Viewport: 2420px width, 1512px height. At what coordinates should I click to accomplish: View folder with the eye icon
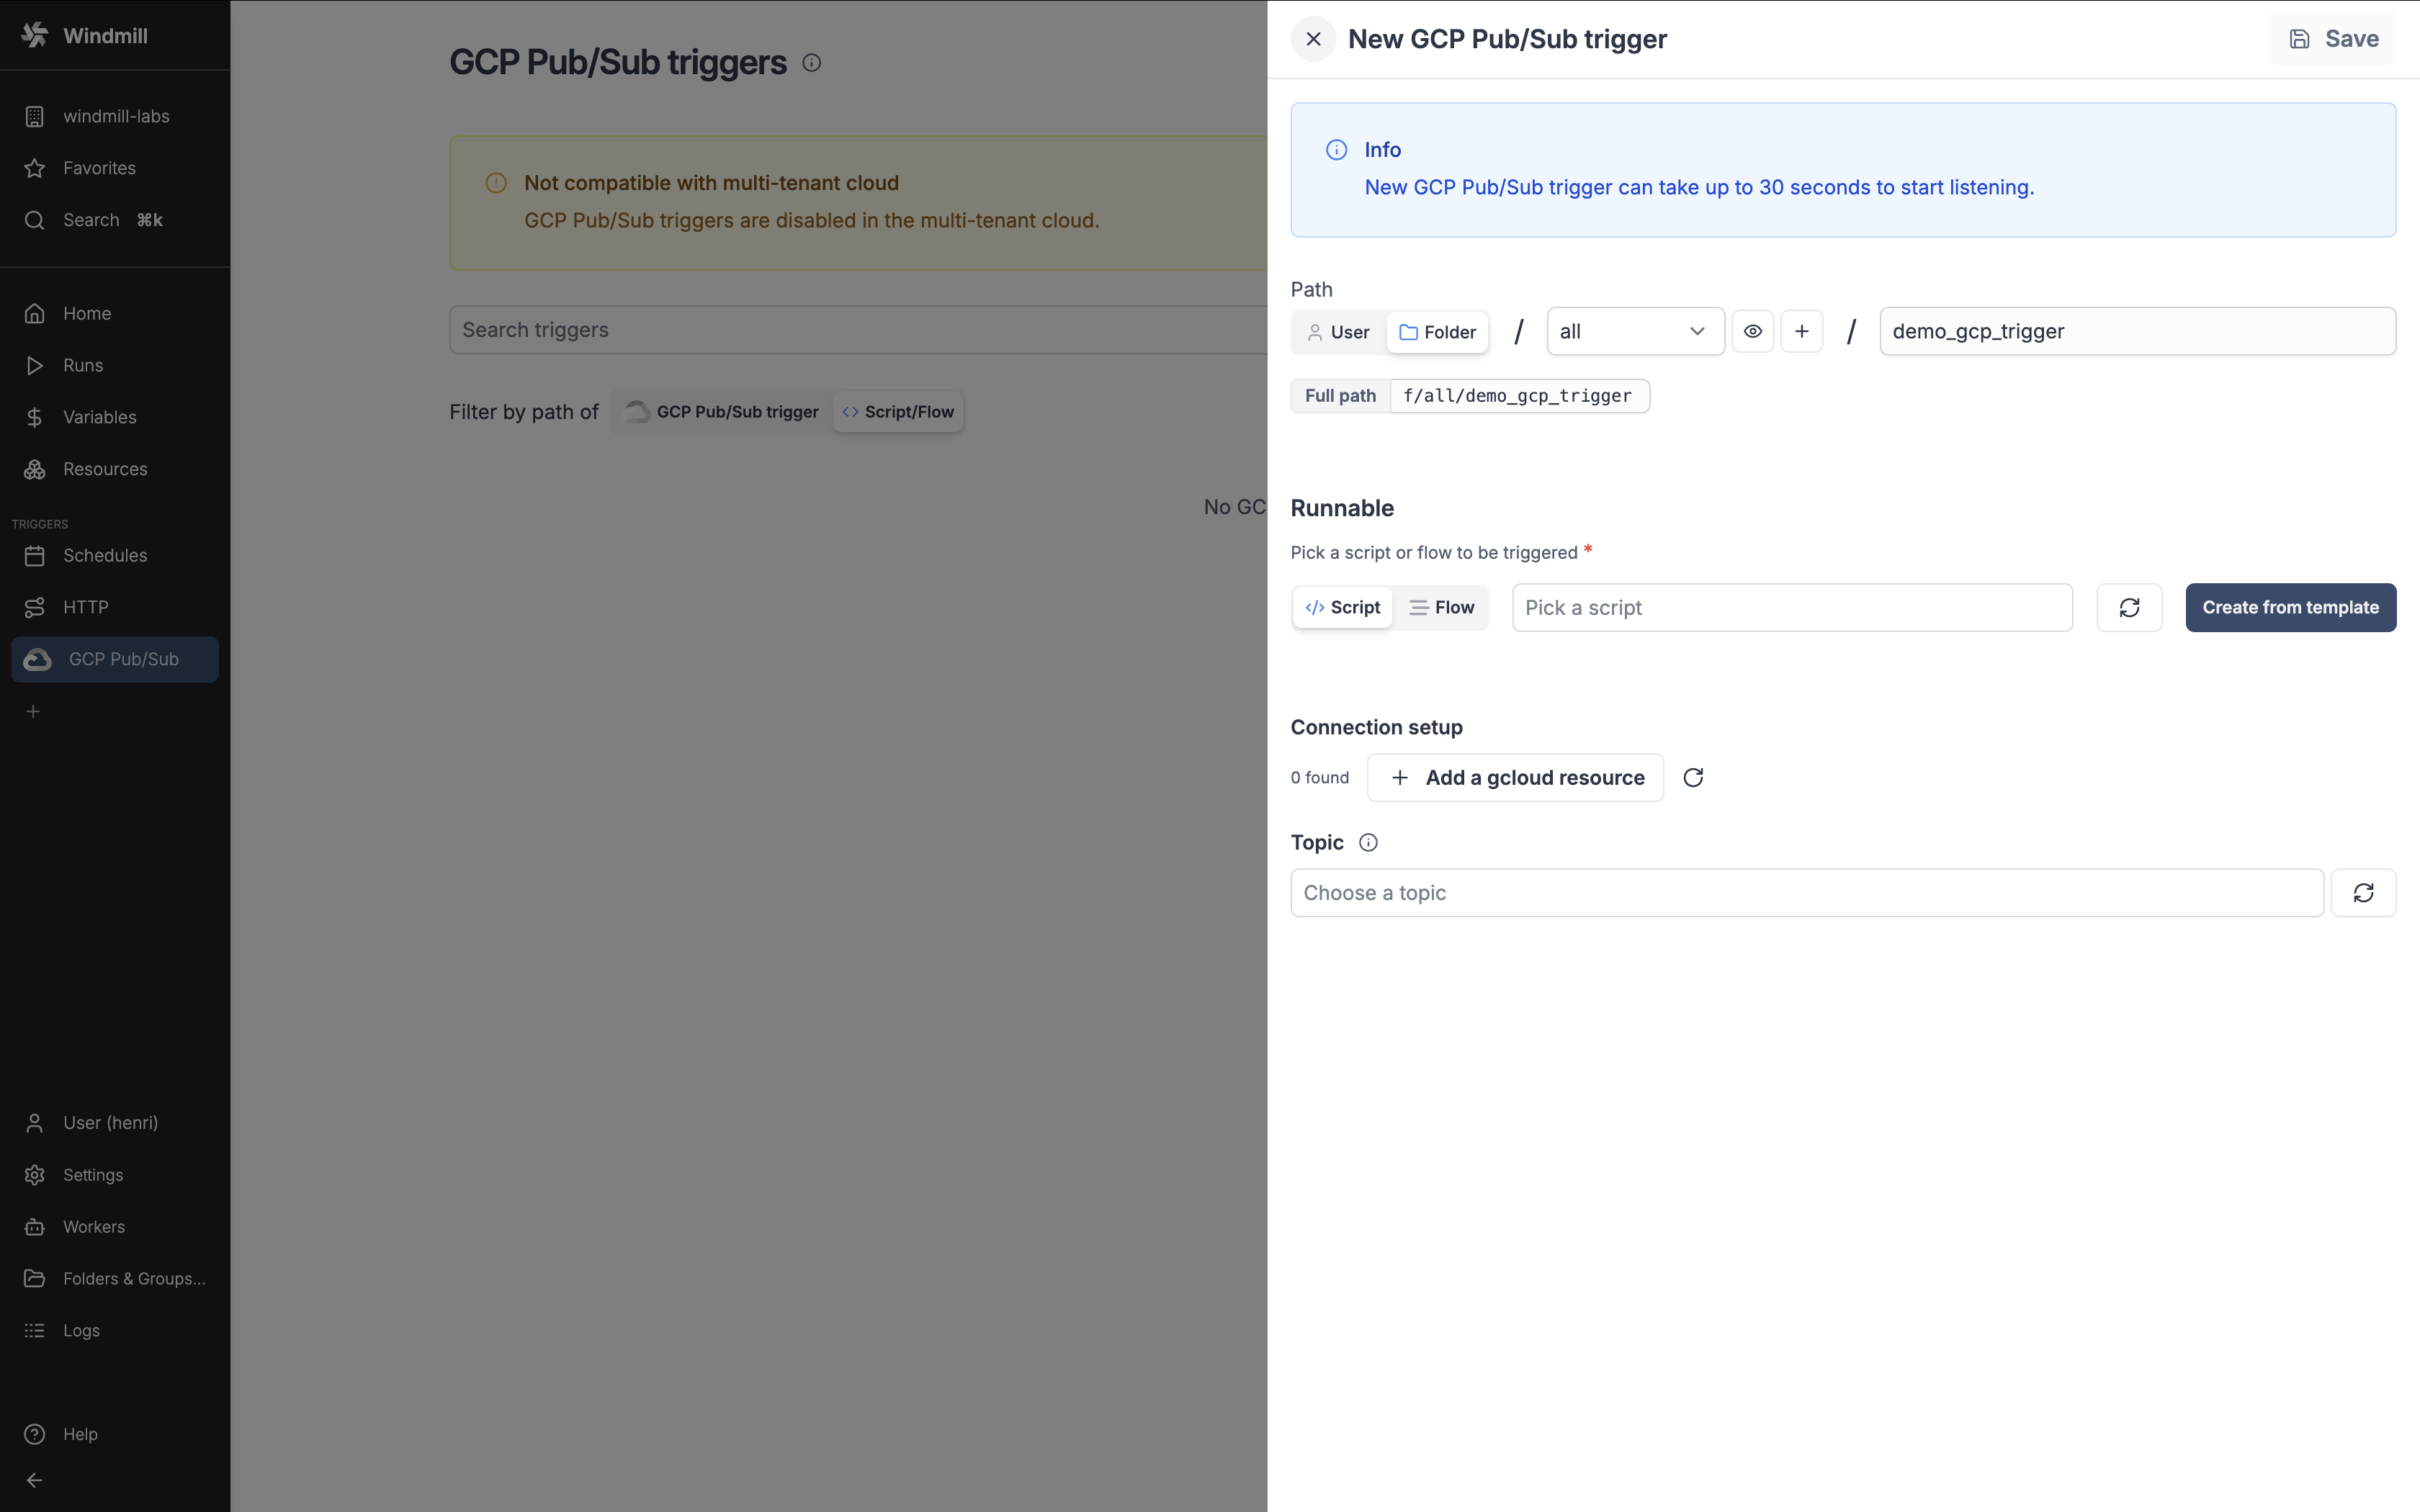pyautogui.click(x=1752, y=331)
